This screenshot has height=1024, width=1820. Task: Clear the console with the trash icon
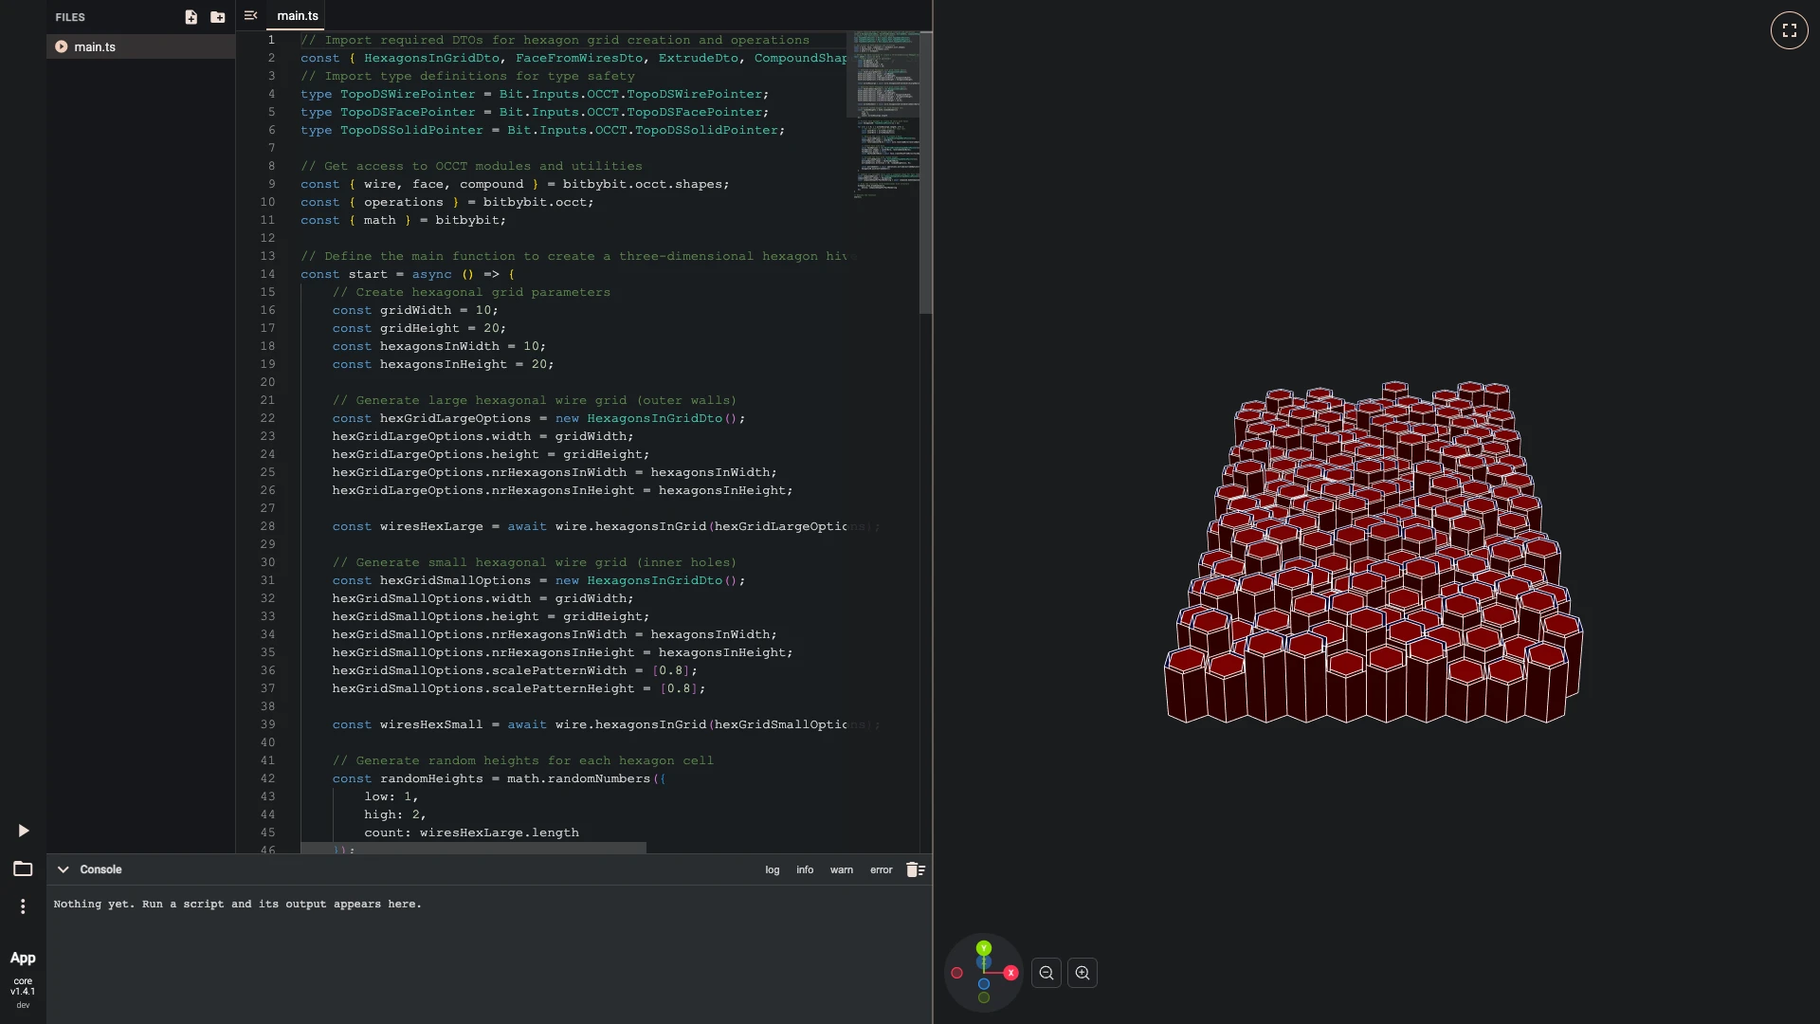point(915,869)
